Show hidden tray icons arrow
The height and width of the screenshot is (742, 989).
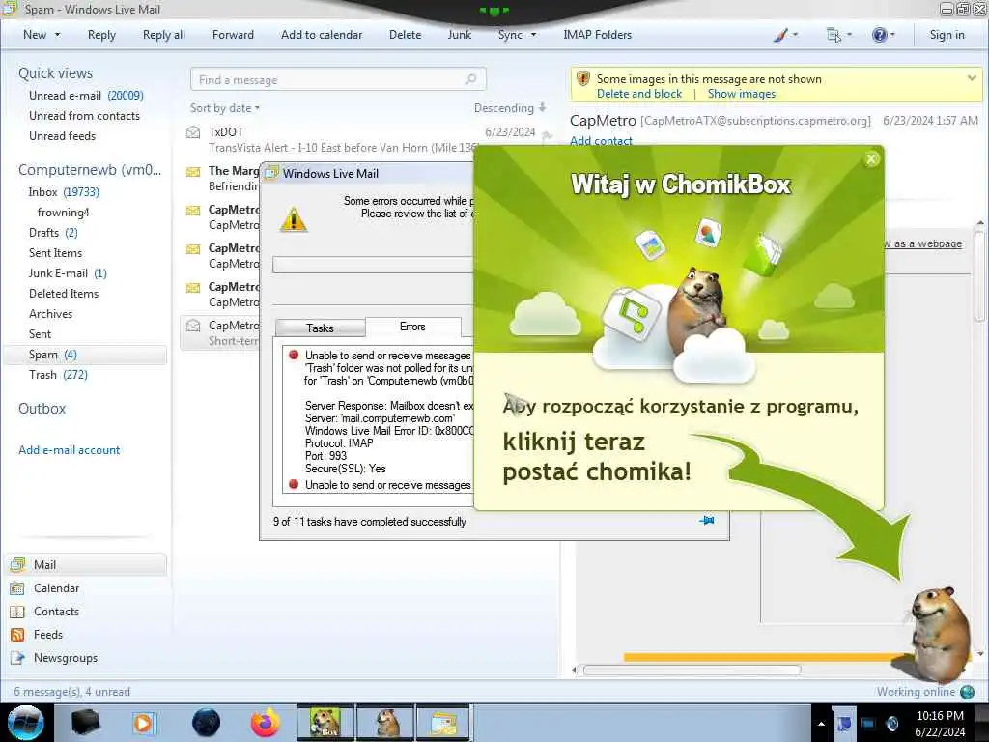[821, 724]
